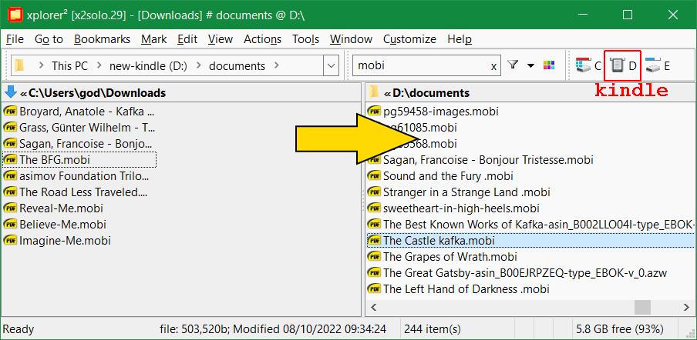Open the Customize menu

point(409,39)
